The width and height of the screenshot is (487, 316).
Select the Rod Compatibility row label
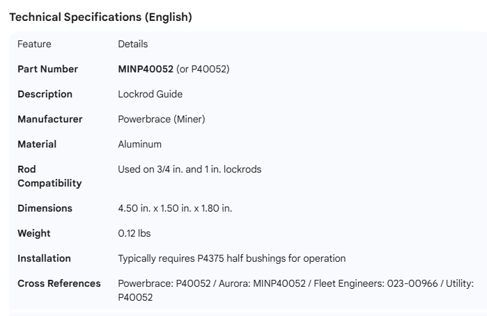[49, 176]
